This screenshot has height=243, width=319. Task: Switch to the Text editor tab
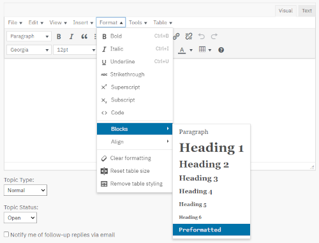coord(307,11)
